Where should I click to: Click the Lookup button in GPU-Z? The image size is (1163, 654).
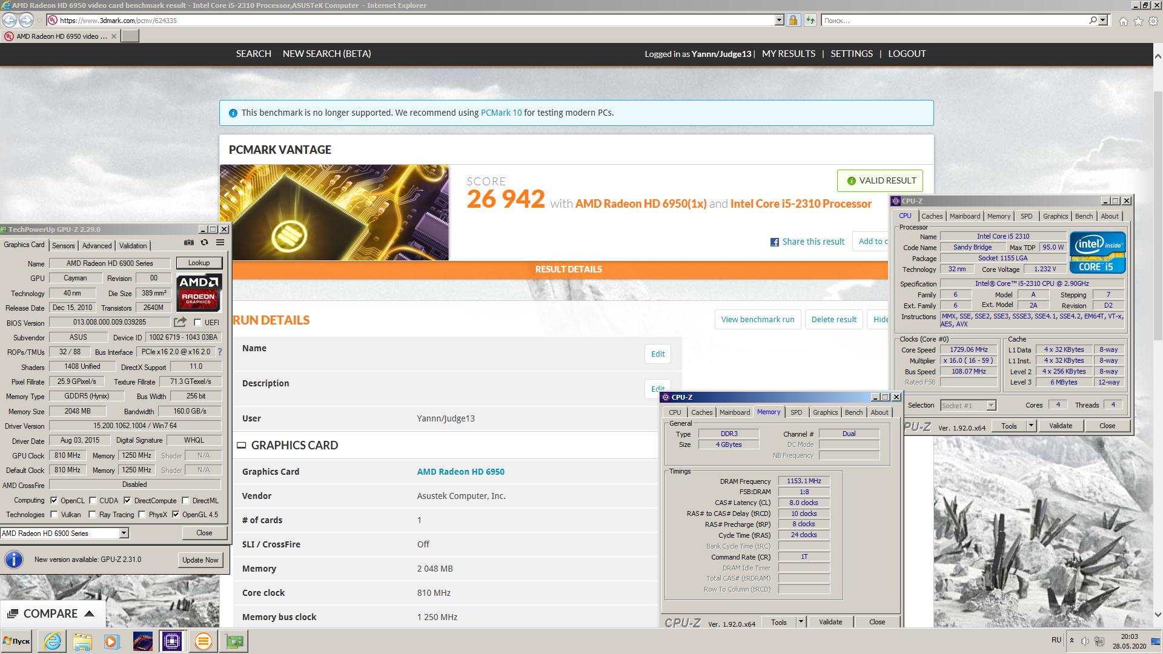(x=199, y=263)
